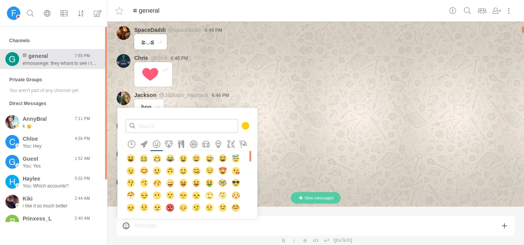
Task: Create new channel with pencil icon
Action: pyautogui.click(x=98, y=13)
